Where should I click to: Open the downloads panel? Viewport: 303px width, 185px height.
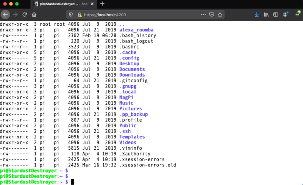(x=257, y=14)
